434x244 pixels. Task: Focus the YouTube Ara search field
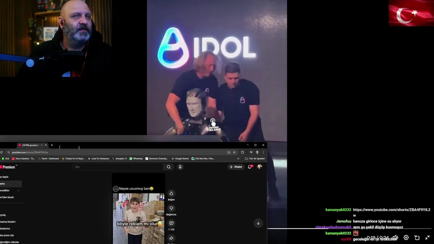pyautogui.click(x=118, y=167)
